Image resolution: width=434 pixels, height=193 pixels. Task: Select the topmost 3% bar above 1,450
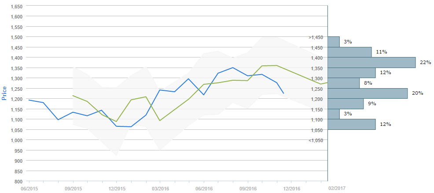tap(334, 42)
